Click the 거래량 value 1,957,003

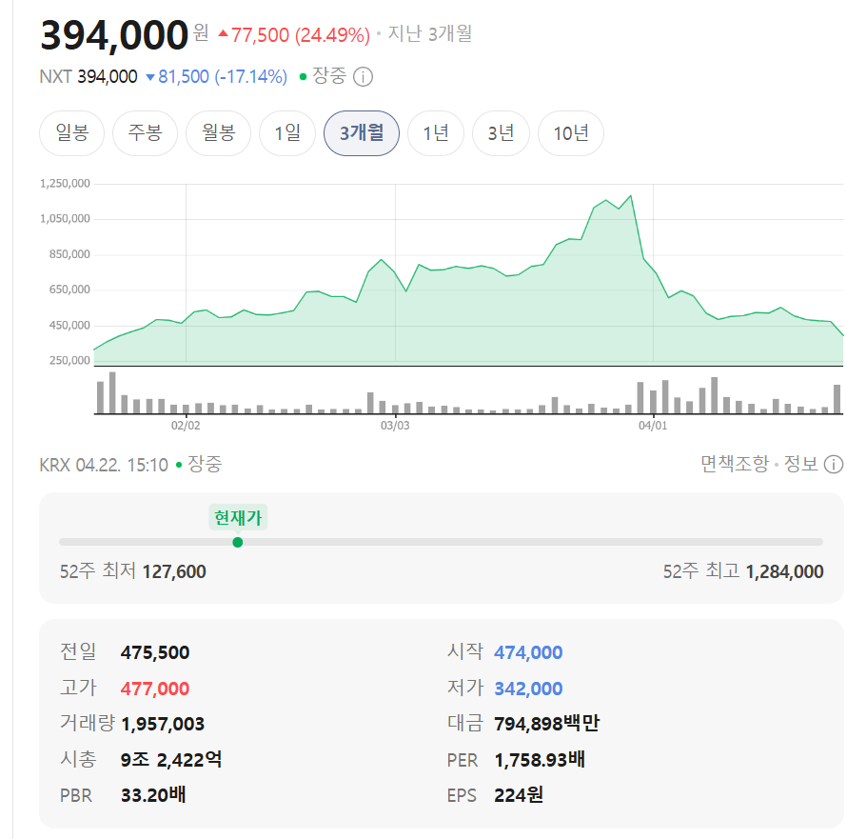163,724
